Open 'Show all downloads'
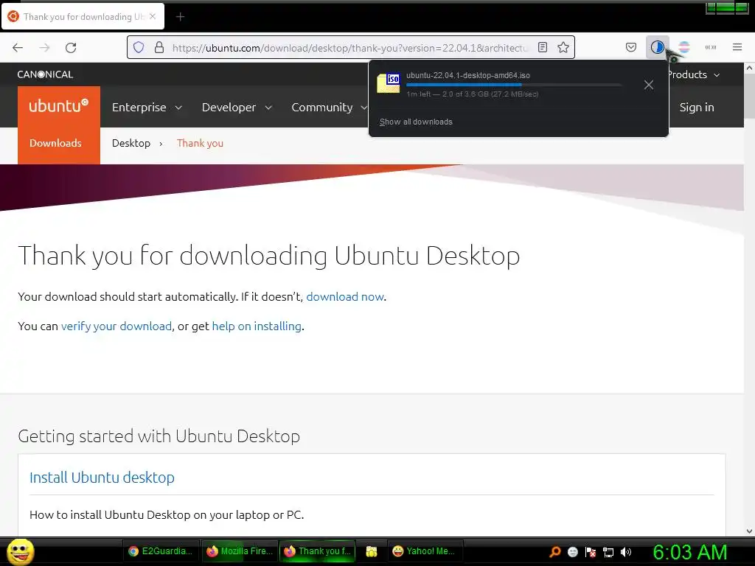 click(416, 122)
